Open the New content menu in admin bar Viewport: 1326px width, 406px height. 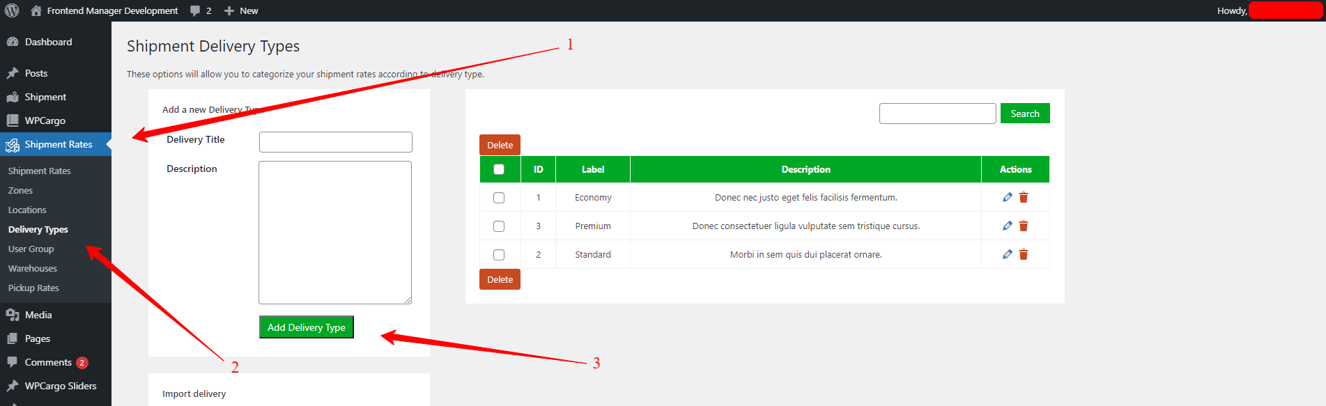[241, 10]
